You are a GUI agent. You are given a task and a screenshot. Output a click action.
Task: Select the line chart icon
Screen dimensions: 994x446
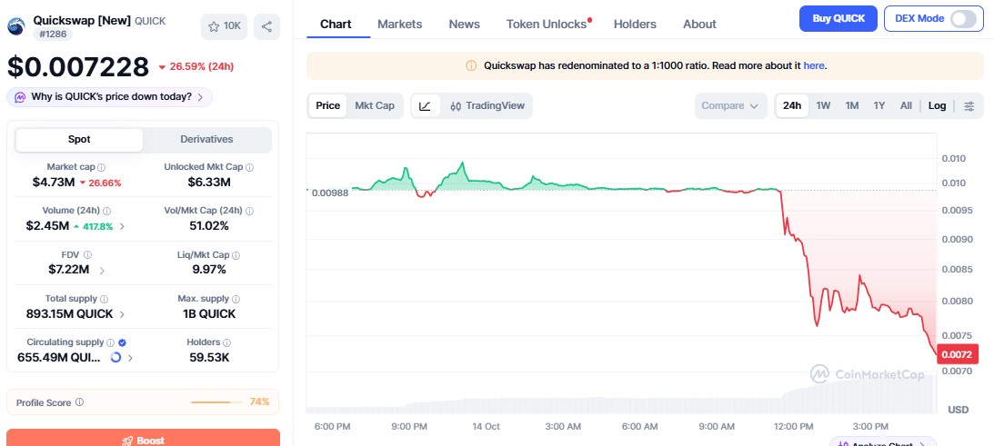click(426, 105)
